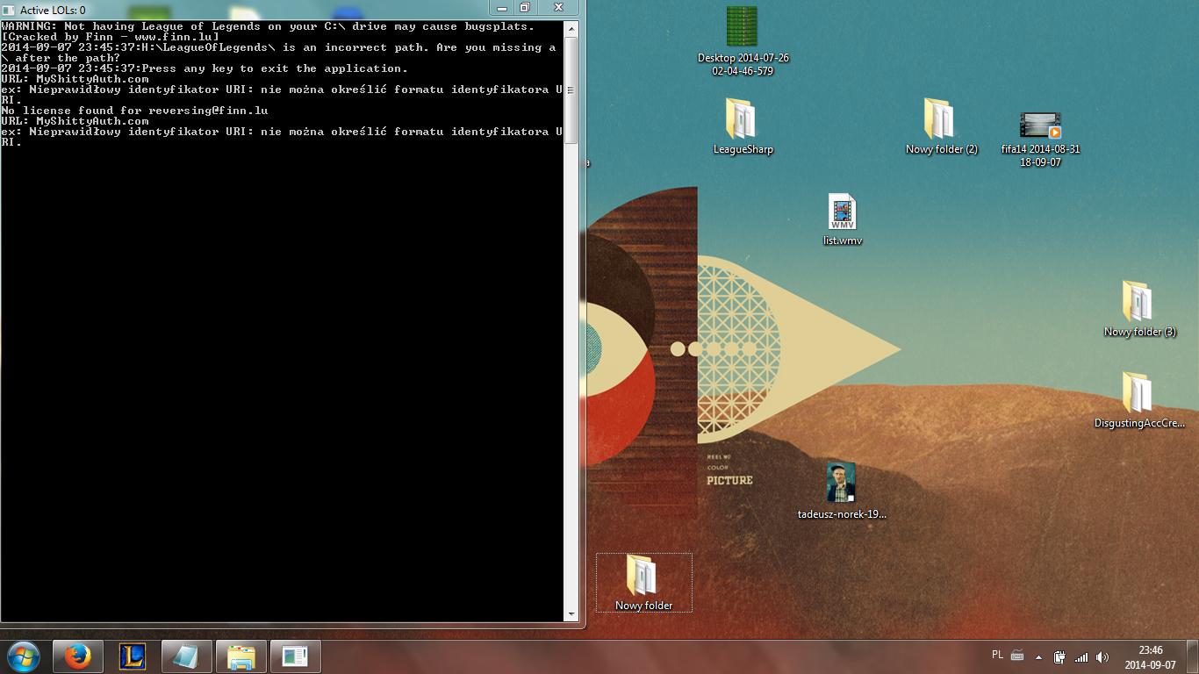The width and height of the screenshot is (1199, 674).
Task: Close the Active LOLs console window
Action: [x=558, y=8]
